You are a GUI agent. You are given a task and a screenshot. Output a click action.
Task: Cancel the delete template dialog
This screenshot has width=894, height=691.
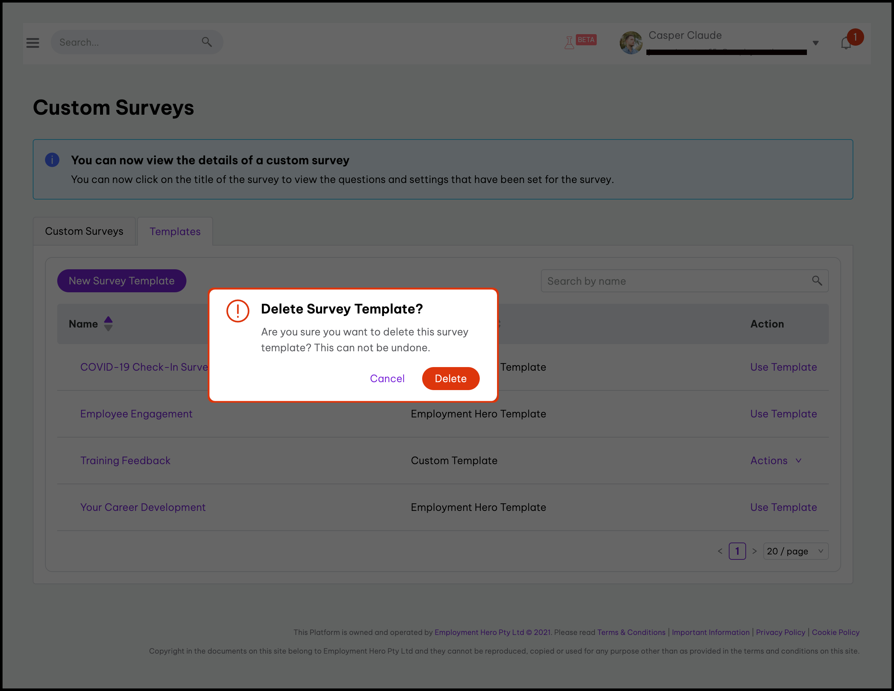[x=387, y=378]
